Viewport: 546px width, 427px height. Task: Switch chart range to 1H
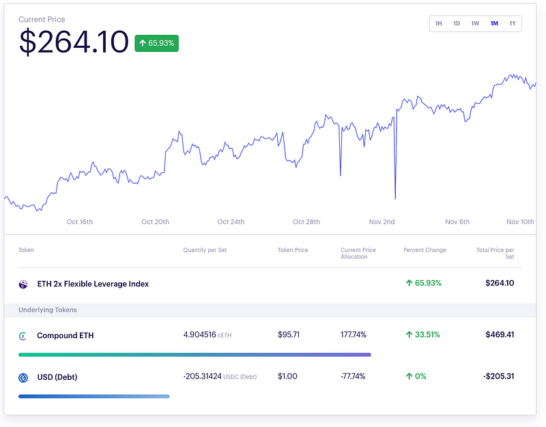point(439,24)
